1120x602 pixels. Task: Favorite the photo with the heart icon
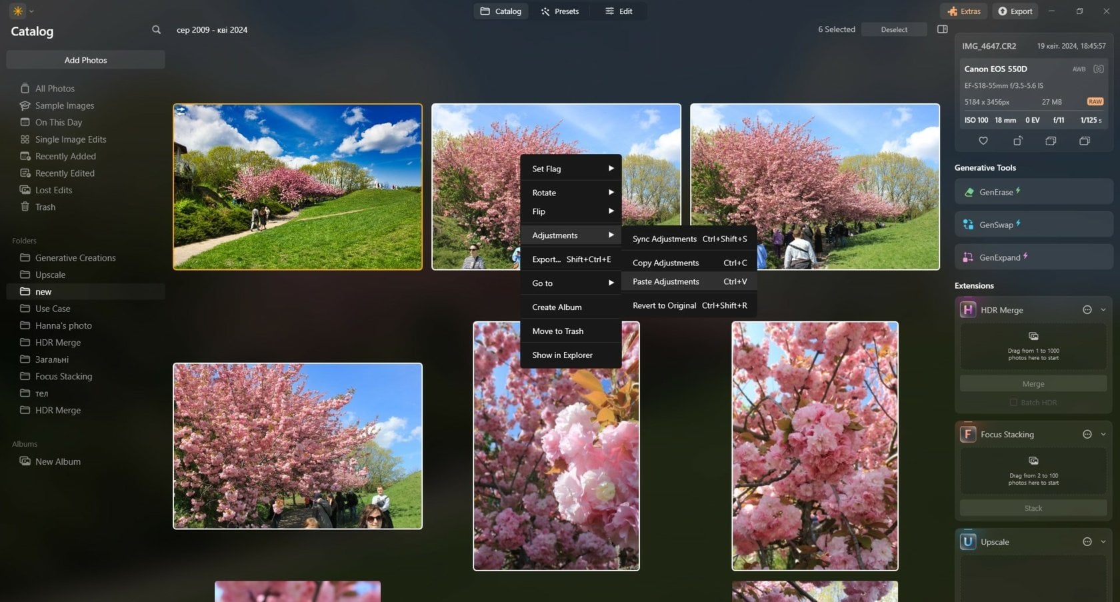(x=983, y=141)
